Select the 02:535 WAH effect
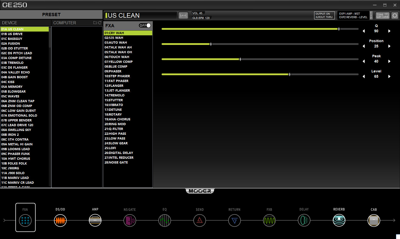 click(128, 38)
